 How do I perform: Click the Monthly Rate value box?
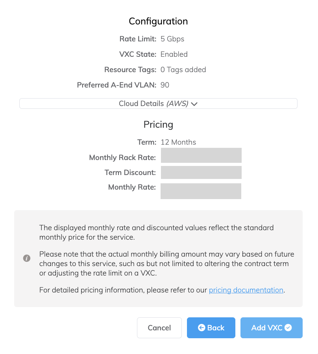coord(201,191)
